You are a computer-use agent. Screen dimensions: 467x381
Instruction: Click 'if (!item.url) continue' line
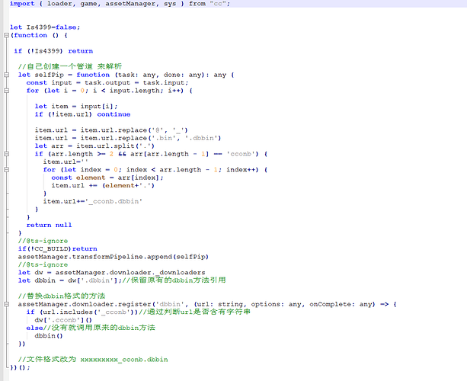[x=82, y=114]
